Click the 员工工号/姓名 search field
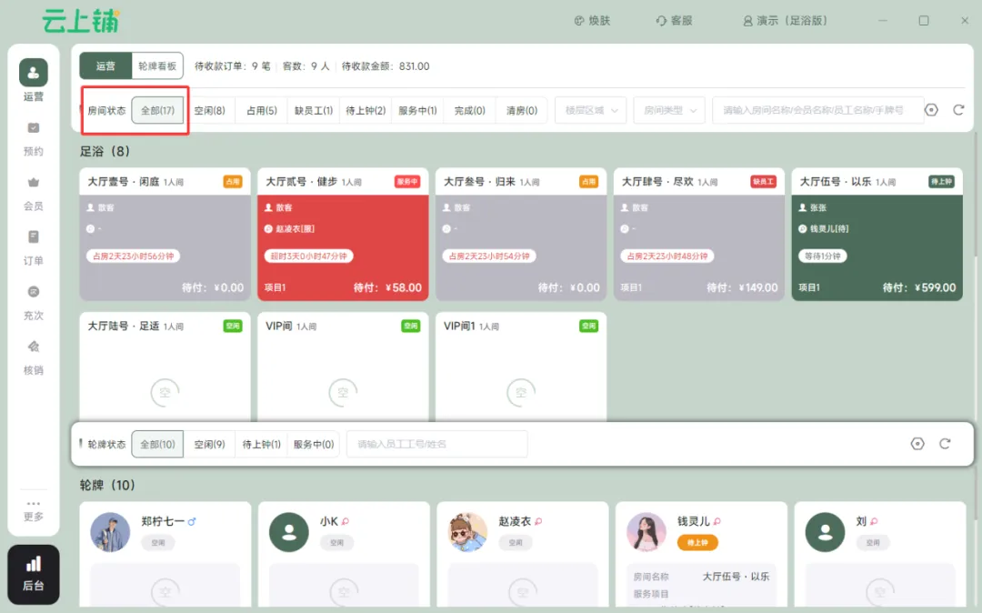Viewport: 982px width, 613px height. [x=436, y=445]
